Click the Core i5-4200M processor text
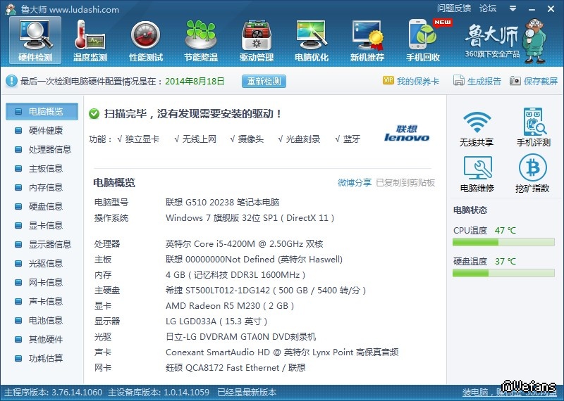The image size is (564, 401). tap(244, 244)
